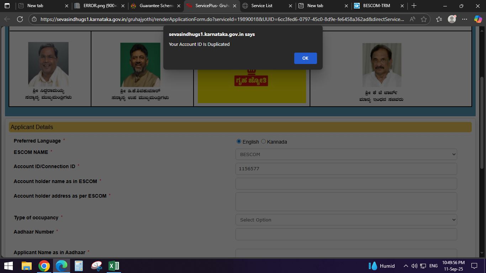The image size is (486, 273).
Task: Click the Type of occupancy label
Action: 36,218
